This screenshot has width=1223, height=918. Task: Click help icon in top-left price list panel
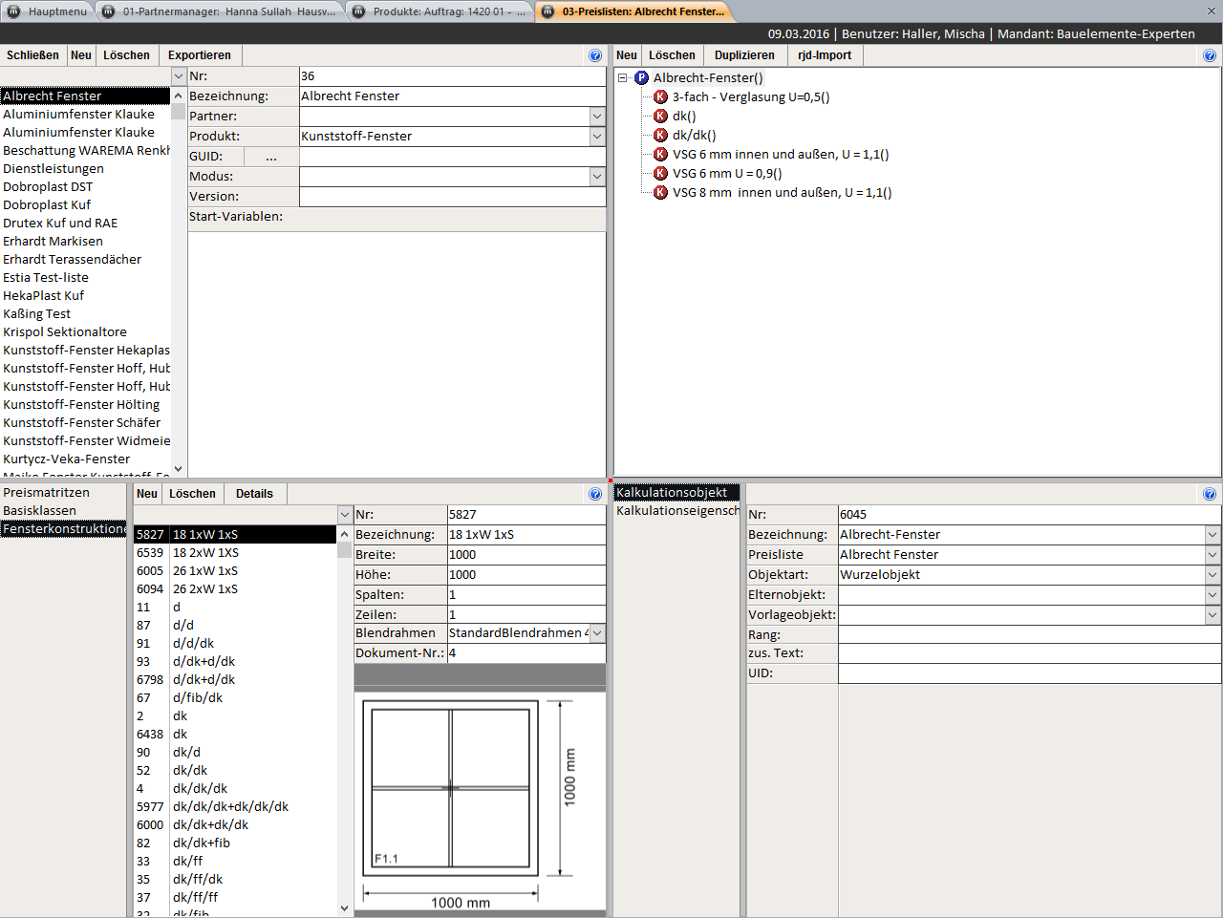point(595,55)
